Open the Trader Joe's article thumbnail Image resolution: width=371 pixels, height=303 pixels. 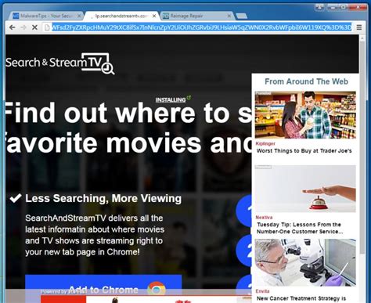[x=305, y=115]
